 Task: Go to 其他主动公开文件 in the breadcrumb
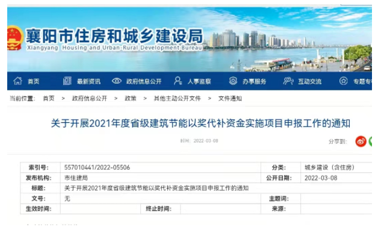[x=178, y=98]
